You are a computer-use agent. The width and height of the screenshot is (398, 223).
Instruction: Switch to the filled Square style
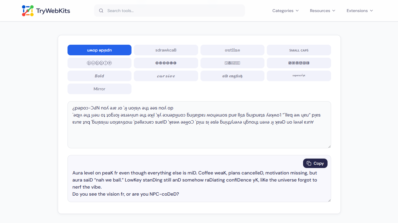tap(299, 63)
